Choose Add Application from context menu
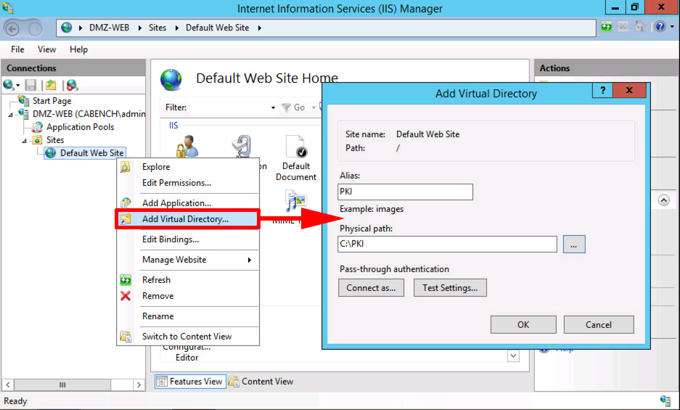Screen dimensions: 680x410 (x=188, y=202)
